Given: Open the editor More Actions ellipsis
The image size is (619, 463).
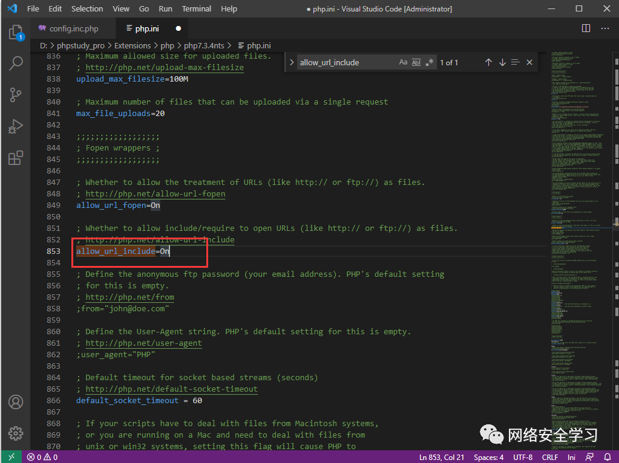Looking at the screenshot, I should click(x=605, y=28).
